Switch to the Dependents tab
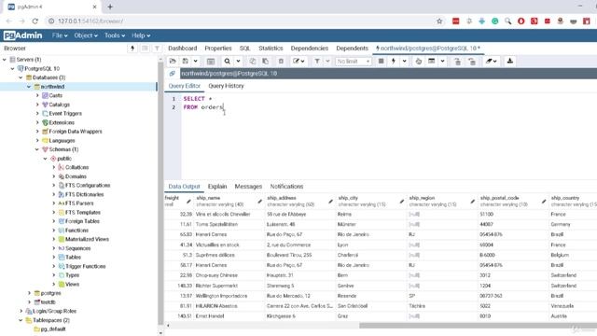Screen dimensions: 597x336 point(353,48)
